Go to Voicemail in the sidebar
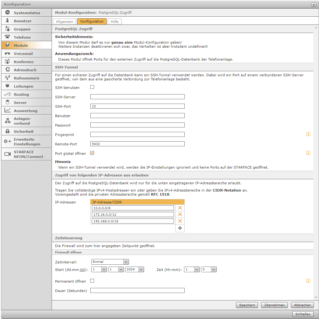This screenshot has width=319, height=319. click(26, 53)
